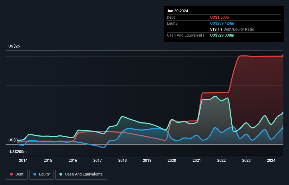Click the 2015 x-axis label
This screenshot has width=289, height=185.
pos(48,160)
